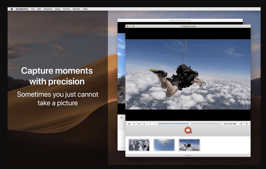
Task: Open the Edit menu
Action: (x=39, y=9)
